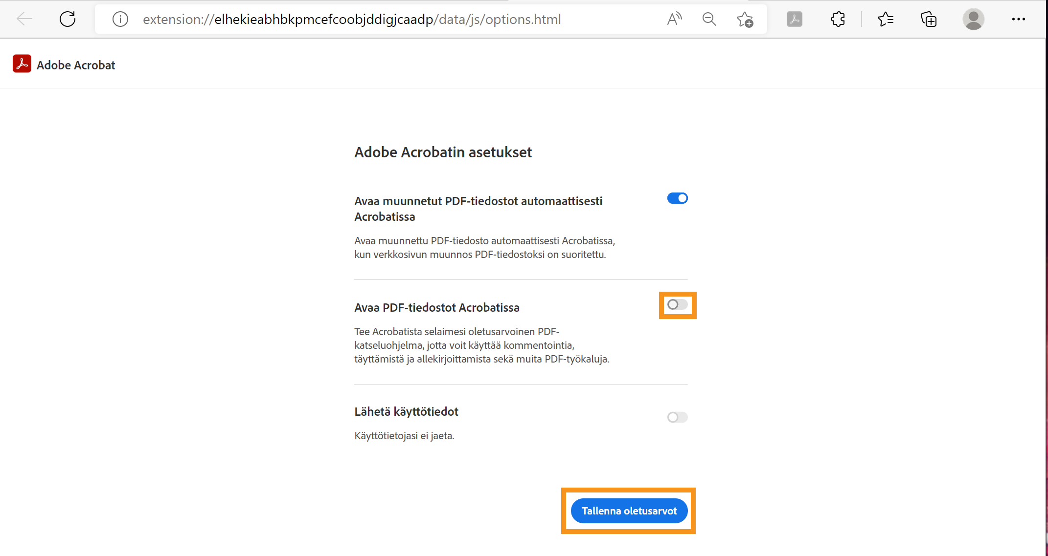
Task: Click the user profile avatar icon
Action: coord(973,19)
